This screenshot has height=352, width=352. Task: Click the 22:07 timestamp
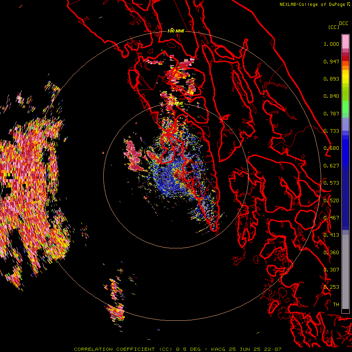pos(273,349)
